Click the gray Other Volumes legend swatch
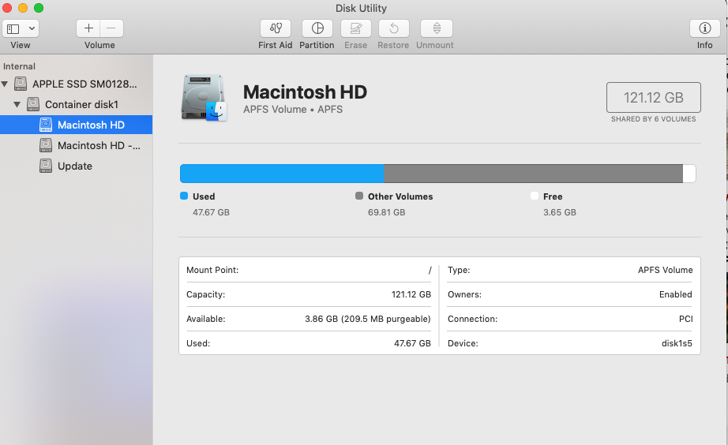This screenshot has height=445, width=728. click(x=359, y=196)
